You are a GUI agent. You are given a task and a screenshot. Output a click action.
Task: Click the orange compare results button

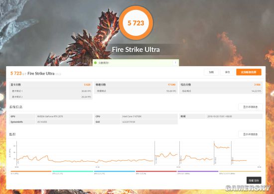pos(249,72)
